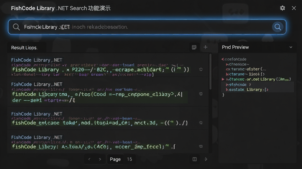Select the Result Liops tab
Viewport: 302px width, 169px height.
tap(24, 48)
